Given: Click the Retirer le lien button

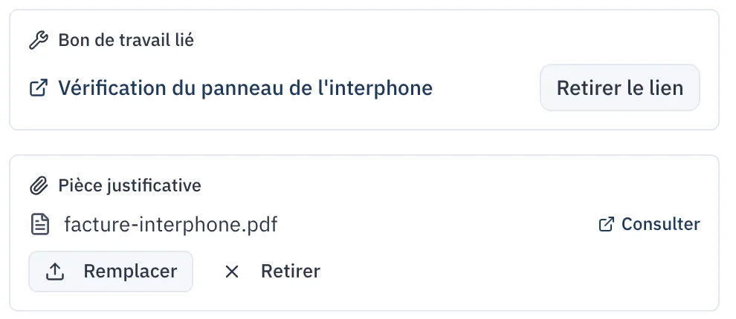Looking at the screenshot, I should pyautogui.click(x=619, y=88).
